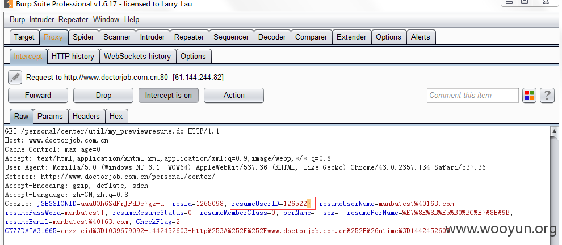Click the resumeResumeStatus=0 cookie
Viewport: 562px width, 245px height.
pyautogui.click(x=152, y=213)
